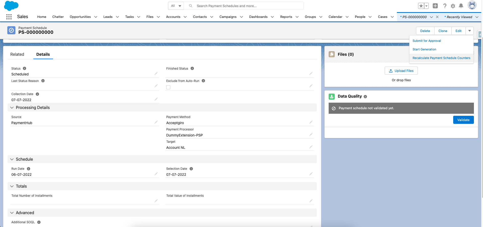Screen dimensions: 483x227
Task: Select Start Generation from the actions menu
Action: coord(424,49)
